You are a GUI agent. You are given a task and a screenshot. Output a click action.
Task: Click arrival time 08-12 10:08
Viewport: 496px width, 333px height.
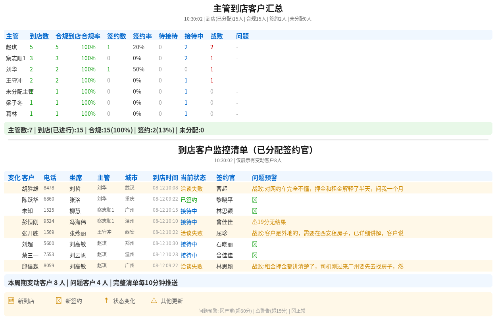(165, 188)
